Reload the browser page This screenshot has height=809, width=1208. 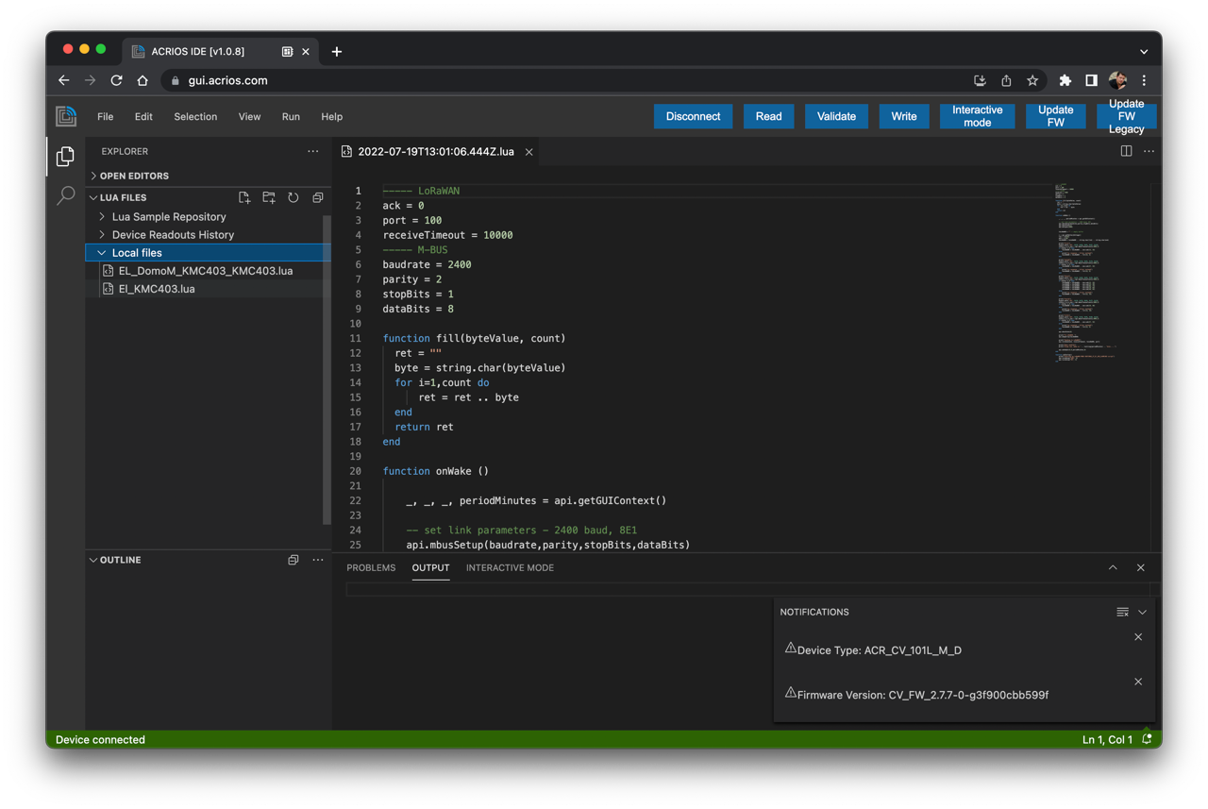point(116,80)
